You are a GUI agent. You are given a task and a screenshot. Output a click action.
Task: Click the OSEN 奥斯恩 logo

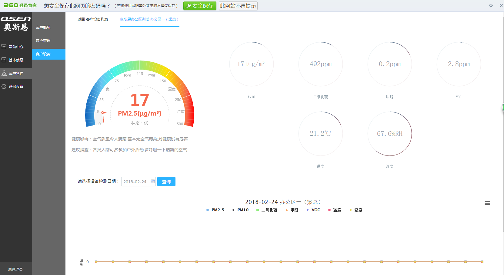pos(16,24)
